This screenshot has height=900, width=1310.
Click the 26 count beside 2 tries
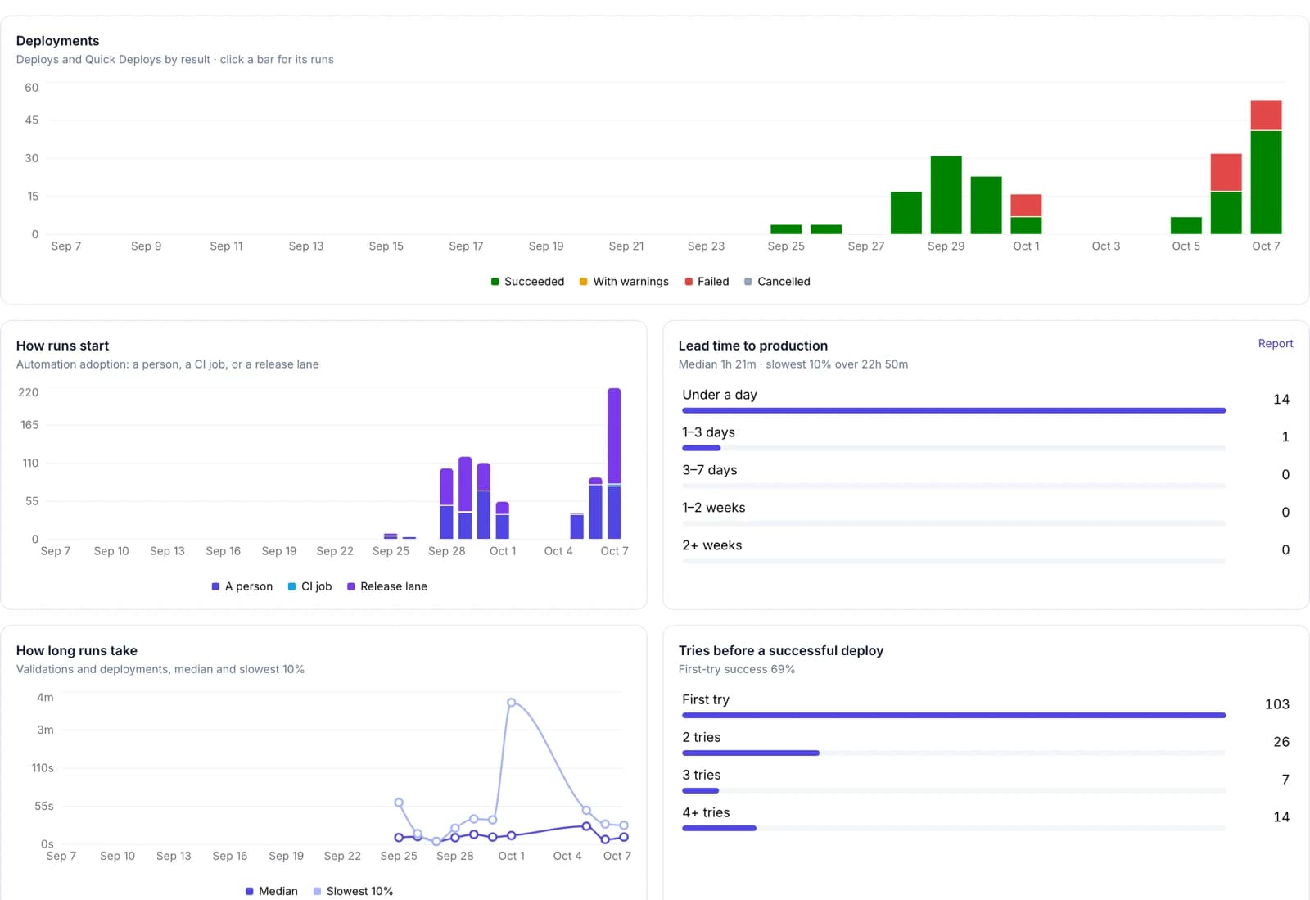(1281, 742)
